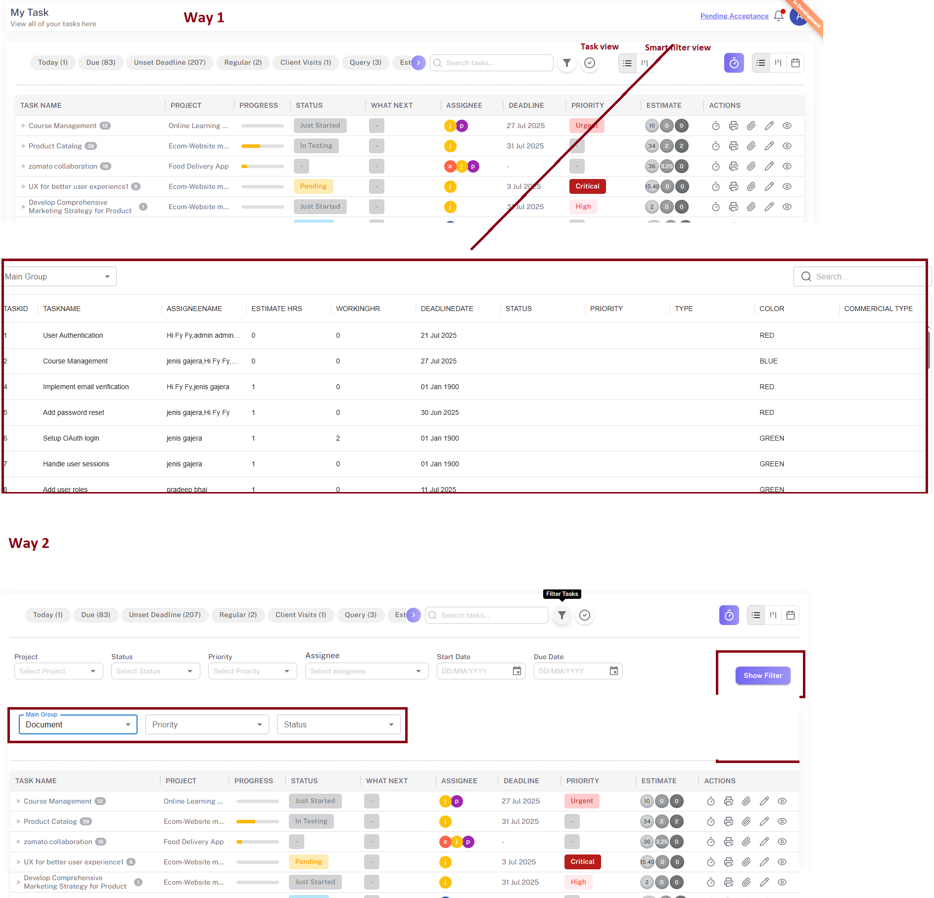Click the filter funnel icon under Filter Tasks tooltip
This screenshot has height=898, width=934.
[x=562, y=615]
